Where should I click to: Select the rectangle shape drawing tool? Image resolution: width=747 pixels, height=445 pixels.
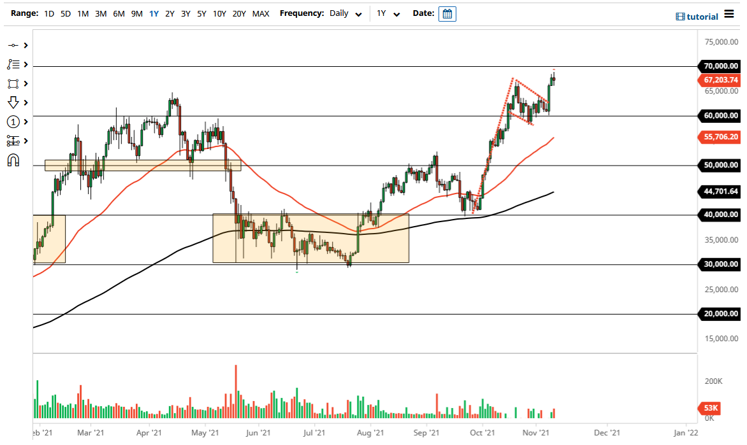pyautogui.click(x=13, y=83)
